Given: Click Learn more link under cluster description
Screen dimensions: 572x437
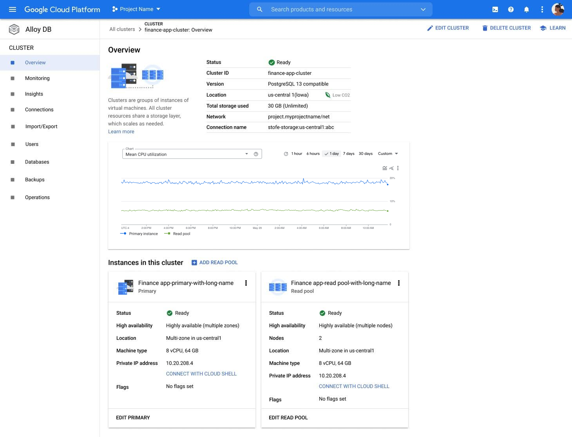Looking at the screenshot, I should [x=121, y=132].
